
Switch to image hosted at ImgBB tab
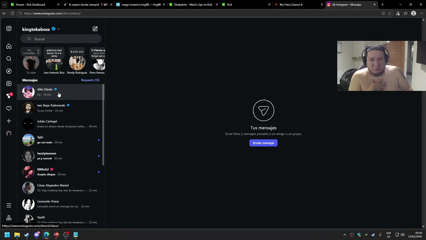click(140, 5)
